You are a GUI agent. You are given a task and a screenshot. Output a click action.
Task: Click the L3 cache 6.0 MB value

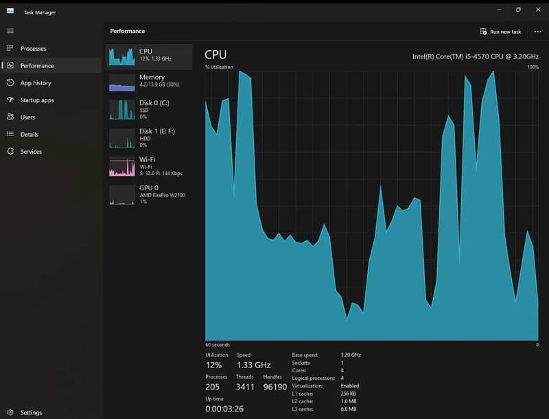pyautogui.click(x=349, y=409)
